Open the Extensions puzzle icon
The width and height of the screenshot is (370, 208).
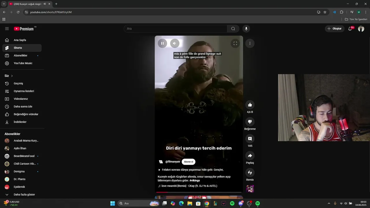coord(341,12)
